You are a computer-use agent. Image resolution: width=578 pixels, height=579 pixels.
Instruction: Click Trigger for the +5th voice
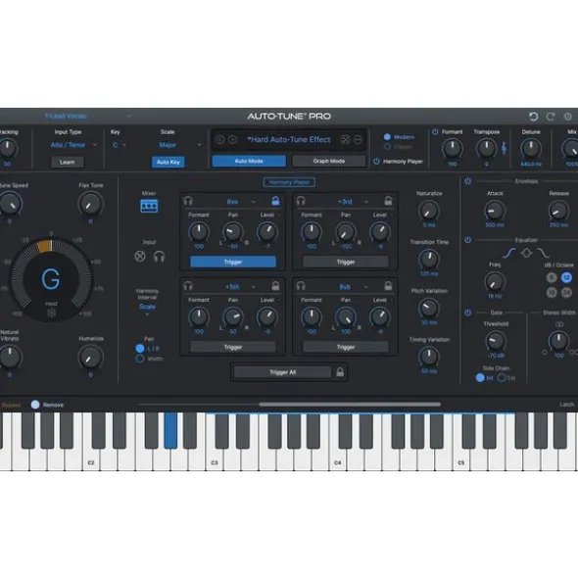233,347
